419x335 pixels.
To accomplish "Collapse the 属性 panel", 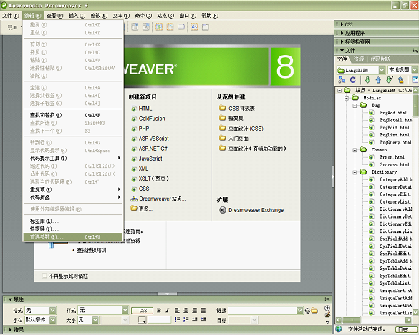I will tap(11, 299).
